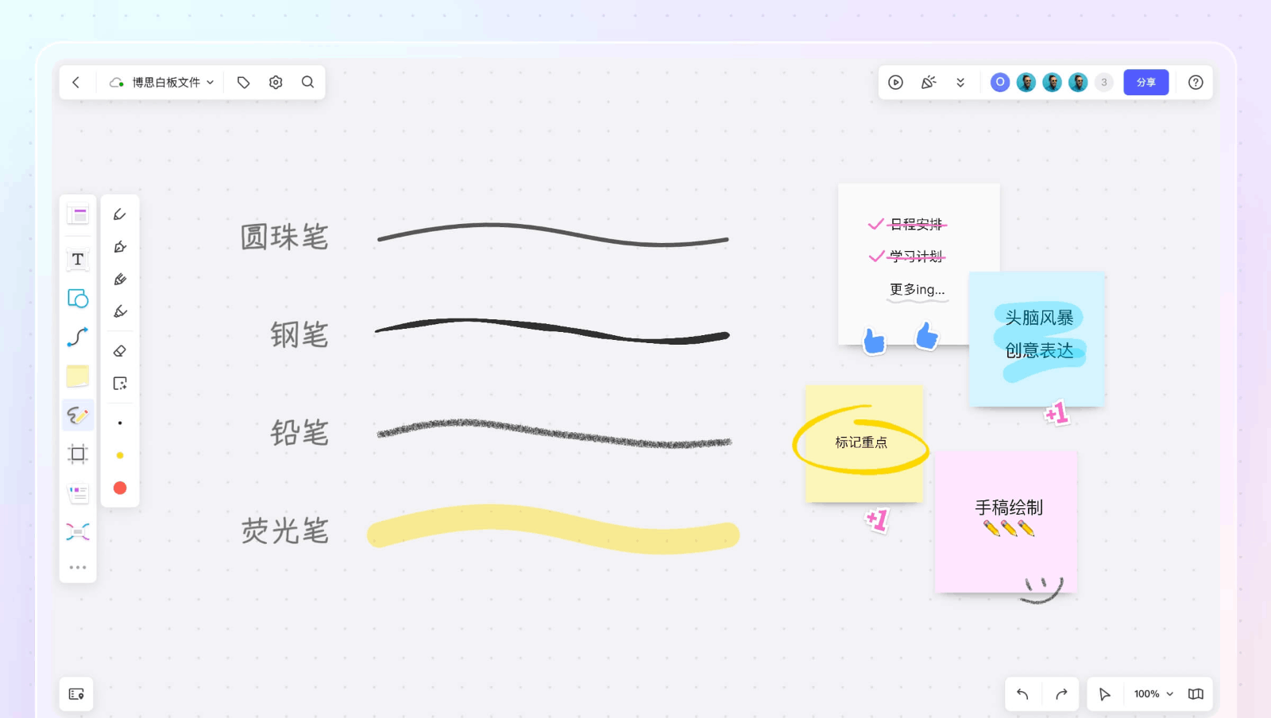Open the Help question mark button

[x=1196, y=82]
